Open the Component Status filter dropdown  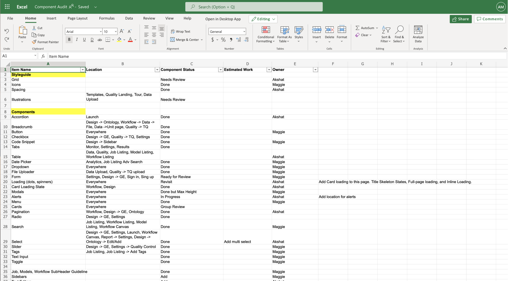(221, 70)
